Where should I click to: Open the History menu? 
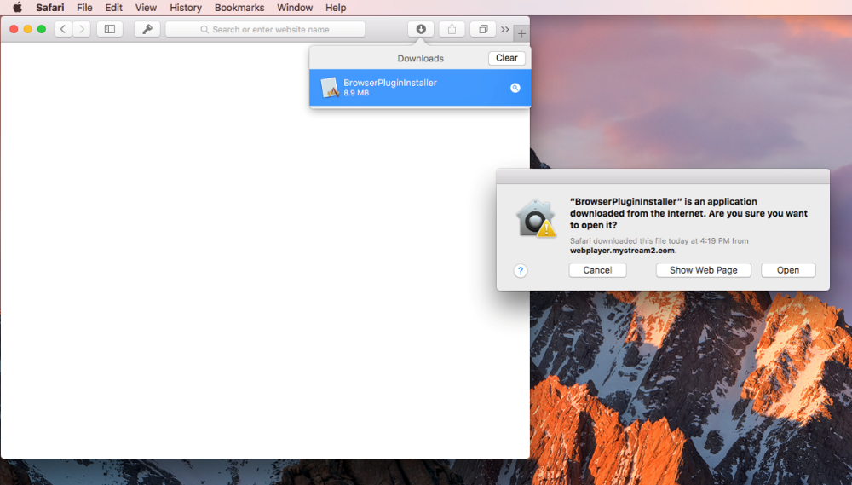[185, 8]
